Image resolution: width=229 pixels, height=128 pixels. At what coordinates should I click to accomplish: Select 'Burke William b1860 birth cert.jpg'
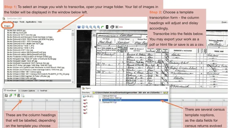(22, 78)
